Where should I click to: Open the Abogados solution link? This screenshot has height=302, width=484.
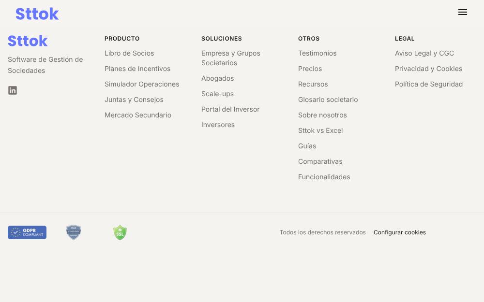tap(218, 78)
